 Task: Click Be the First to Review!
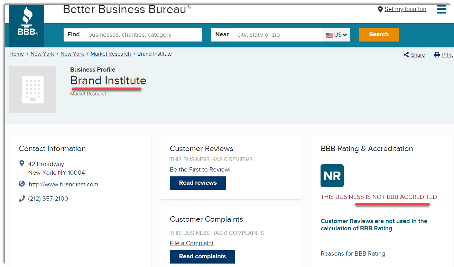coord(200,169)
